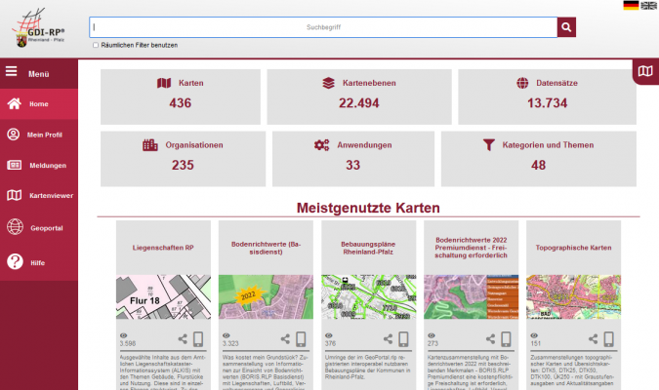Screen dimensions: 659x390
Task: Open Kartenviewer in the sidebar
Action: coord(39,195)
